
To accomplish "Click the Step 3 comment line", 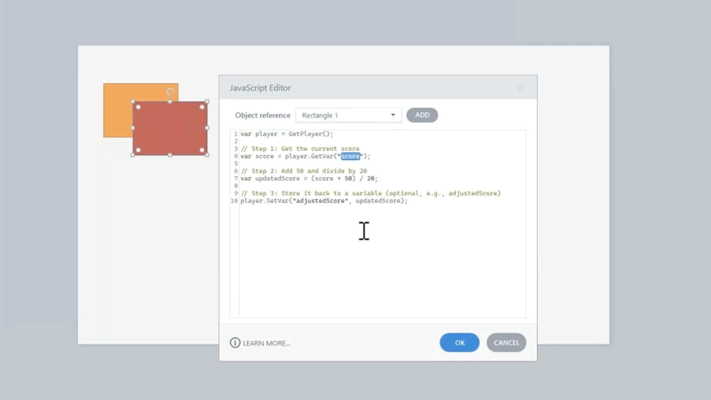I will tap(370, 193).
